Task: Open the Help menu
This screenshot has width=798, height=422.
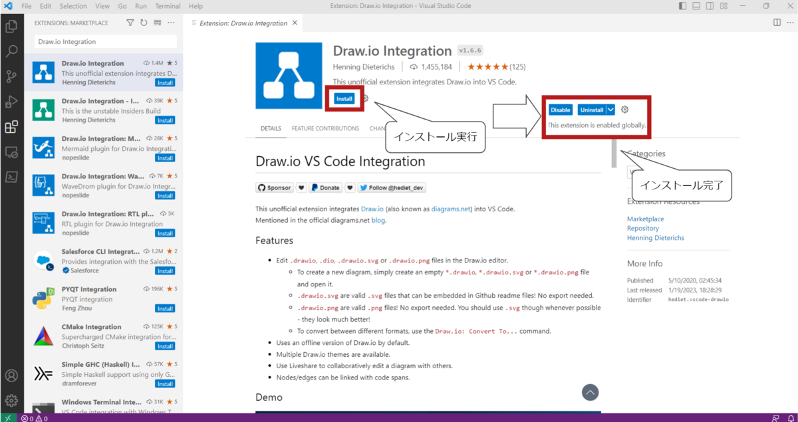Action: point(196,6)
